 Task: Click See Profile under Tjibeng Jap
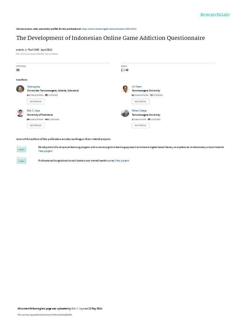coord(36,102)
